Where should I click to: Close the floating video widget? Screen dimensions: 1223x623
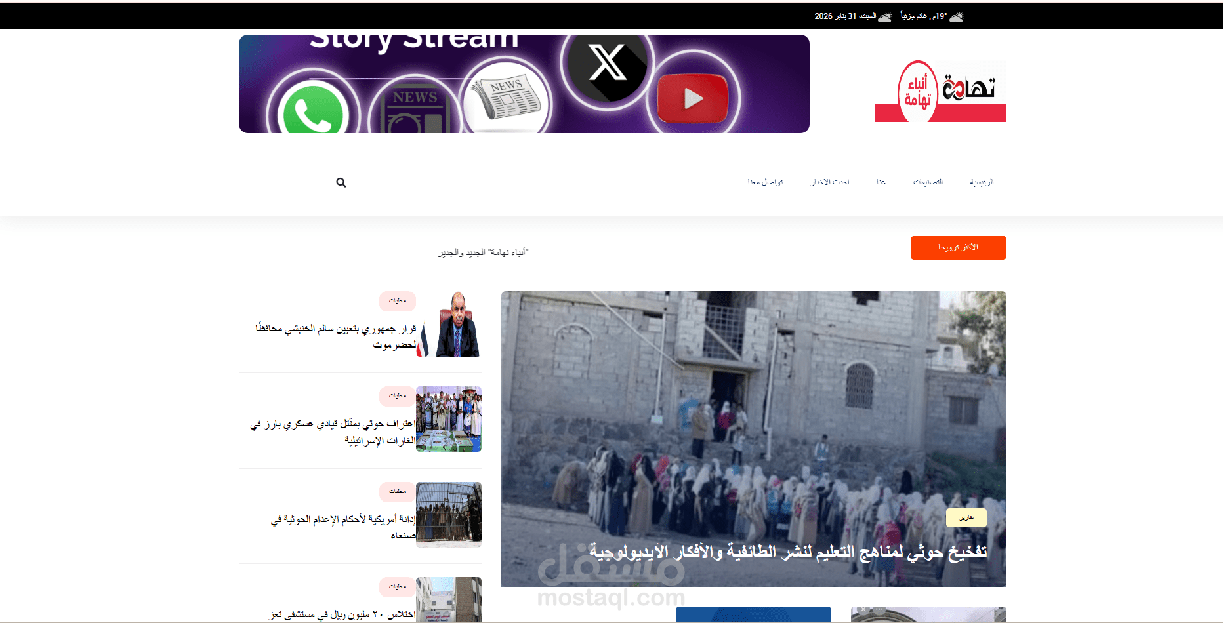[x=863, y=609]
